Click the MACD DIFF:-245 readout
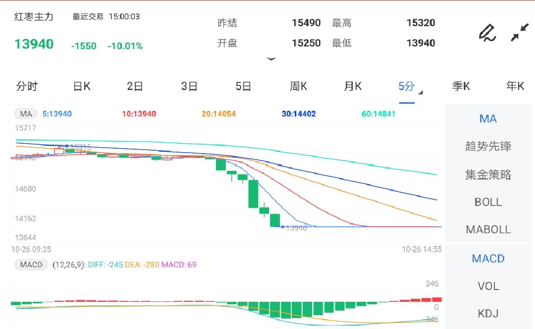This screenshot has height=329, width=535. [105, 265]
